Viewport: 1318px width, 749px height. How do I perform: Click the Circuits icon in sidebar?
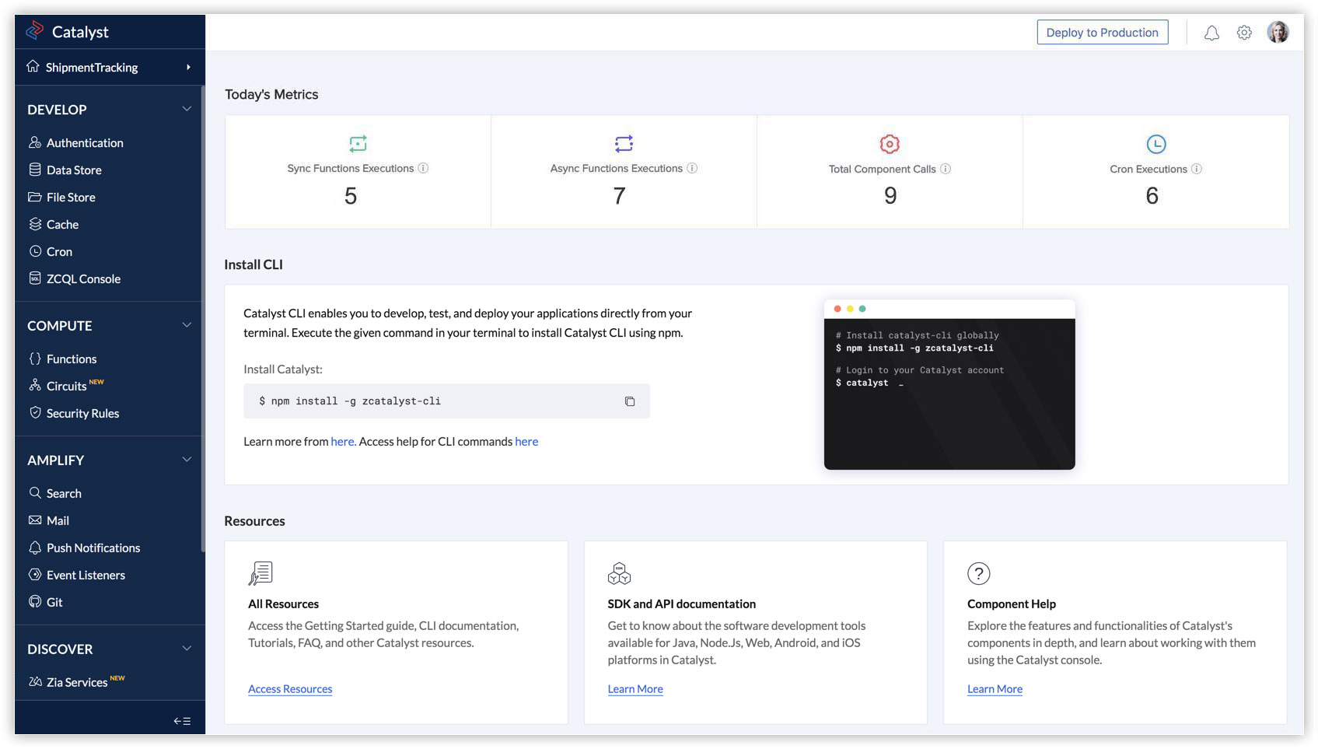35,385
